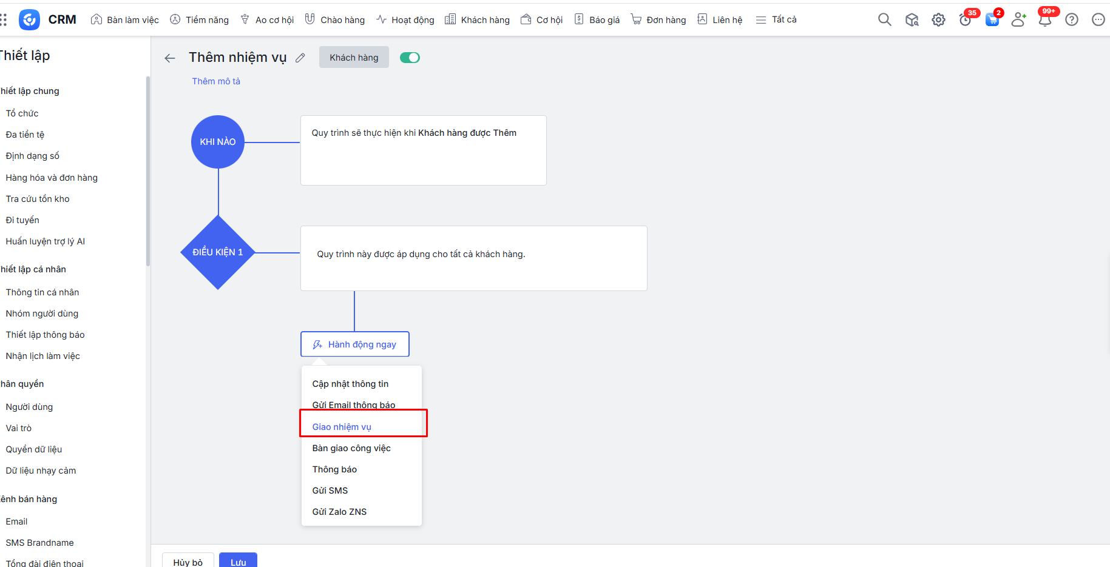Screen dimensions: 1110x567
Task: Open the settings gear icon
Action: point(938,20)
